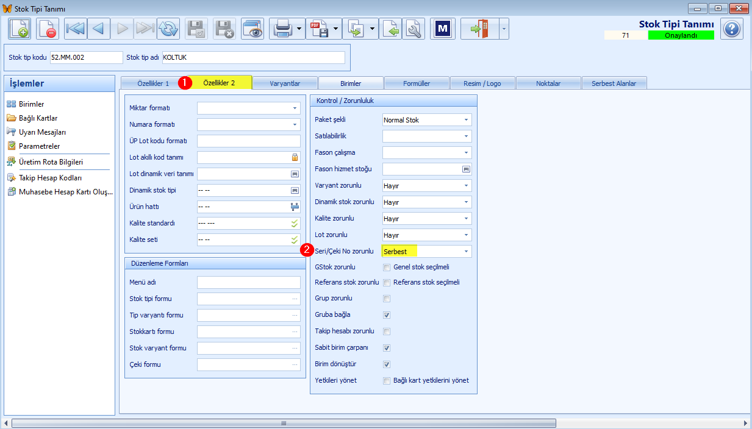Switch to the Formüller tab
Image resolution: width=752 pixels, height=429 pixels.
tap(417, 83)
